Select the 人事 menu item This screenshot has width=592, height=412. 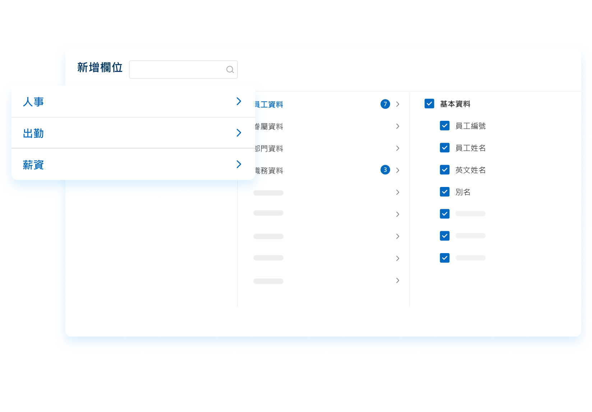pyautogui.click(x=33, y=102)
